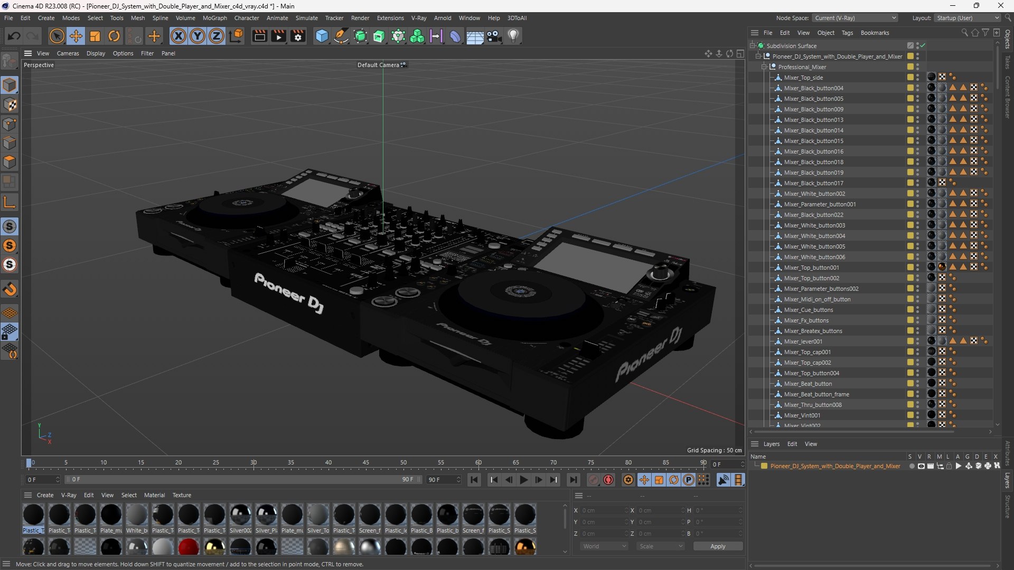Toggle Z-axis lock icon
This screenshot has width=1014, height=570.
point(217,36)
